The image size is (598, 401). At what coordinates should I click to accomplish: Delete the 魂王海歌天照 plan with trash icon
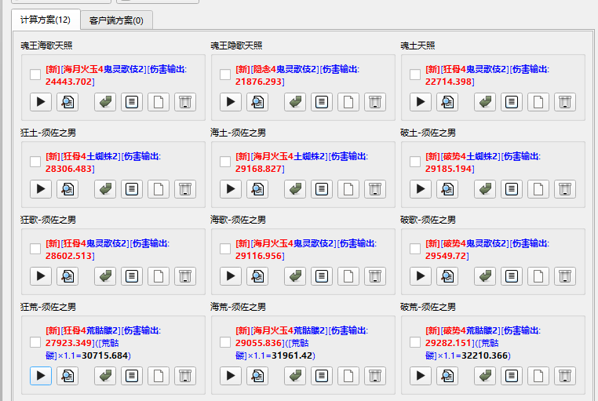pyautogui.click(x=185, y=102)
